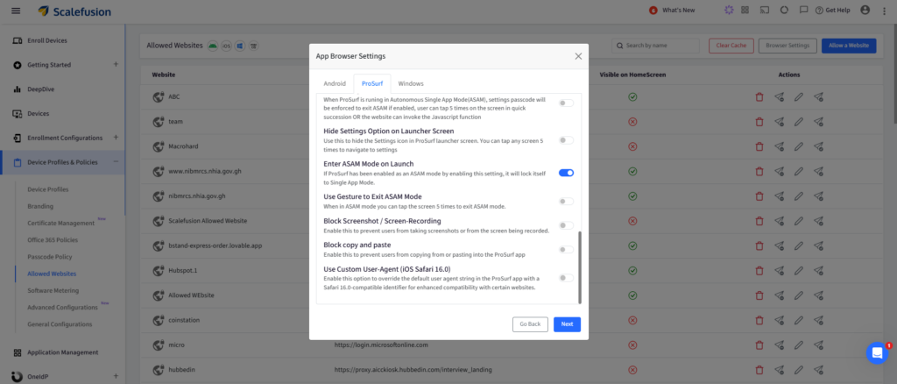The width and height of the screenshot is (897, 384).
Task: Click the Allow a Website button
Action: tap(849, 46)
